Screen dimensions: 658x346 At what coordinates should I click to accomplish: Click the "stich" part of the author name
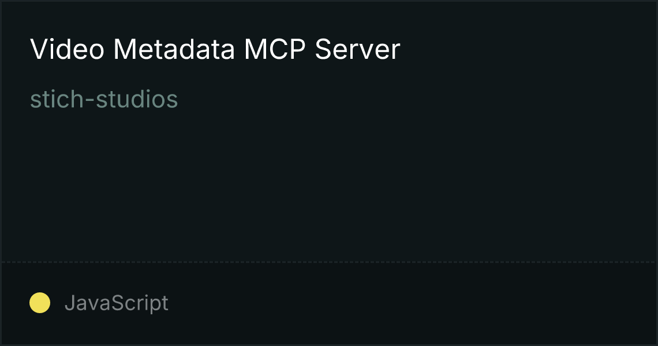57,99
